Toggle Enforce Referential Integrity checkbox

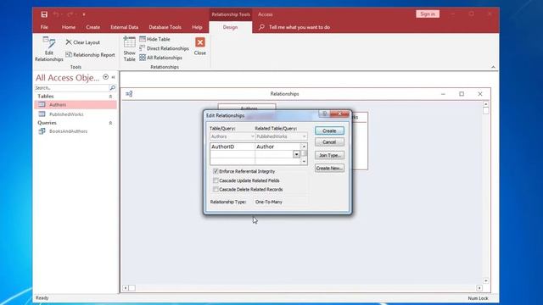[216, 171]
